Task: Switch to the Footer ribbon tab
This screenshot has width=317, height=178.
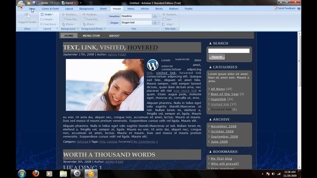Action: (189, 9)
